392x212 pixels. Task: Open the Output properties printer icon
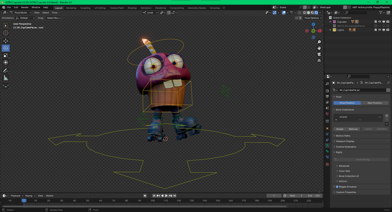[327, 96]
